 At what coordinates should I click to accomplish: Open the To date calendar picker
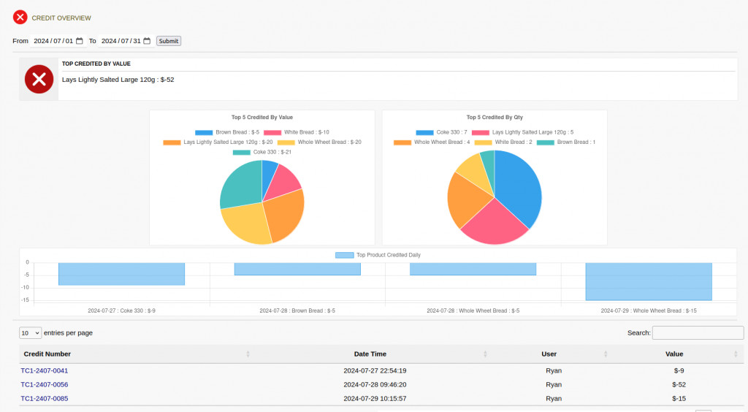(147, 41)
